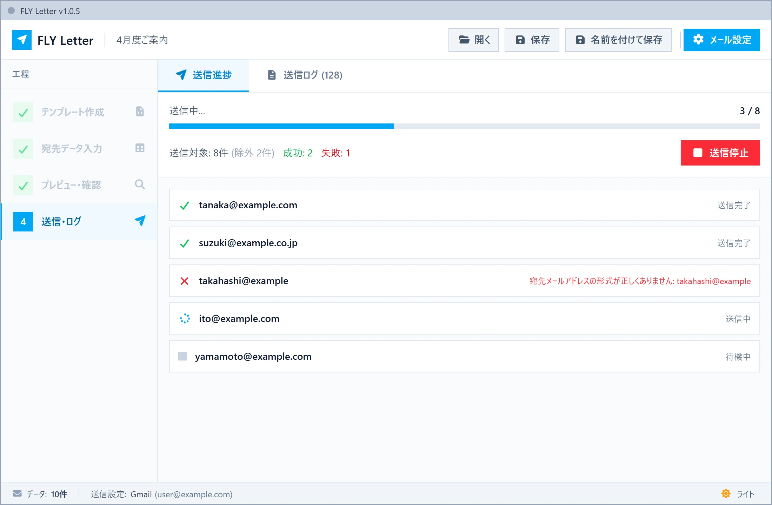Select the takahashi@example row

tap(465, 281)
